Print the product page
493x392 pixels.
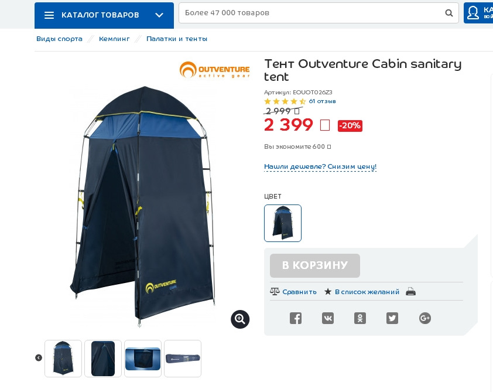click(x=410, y=292)
